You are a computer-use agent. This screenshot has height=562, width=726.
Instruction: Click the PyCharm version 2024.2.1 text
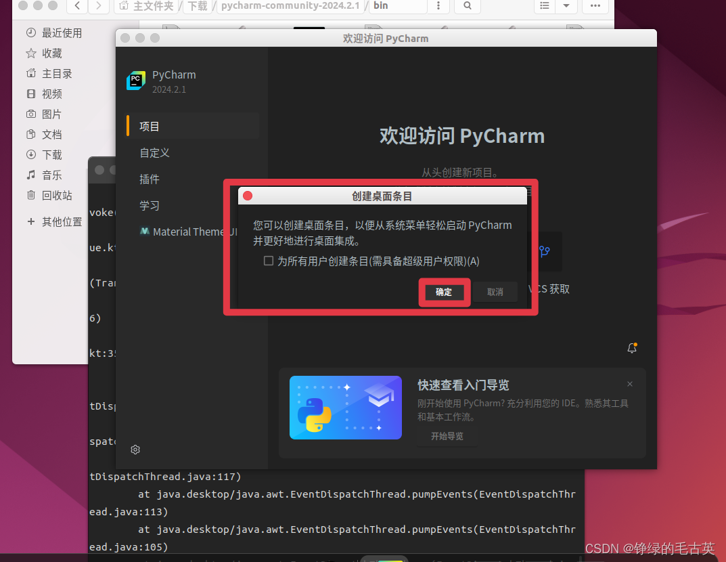pos(169,89)
